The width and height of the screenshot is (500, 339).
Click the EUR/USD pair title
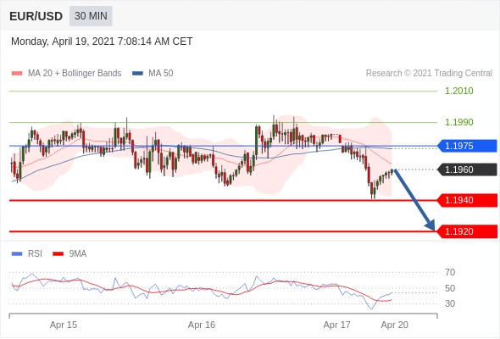36,16
